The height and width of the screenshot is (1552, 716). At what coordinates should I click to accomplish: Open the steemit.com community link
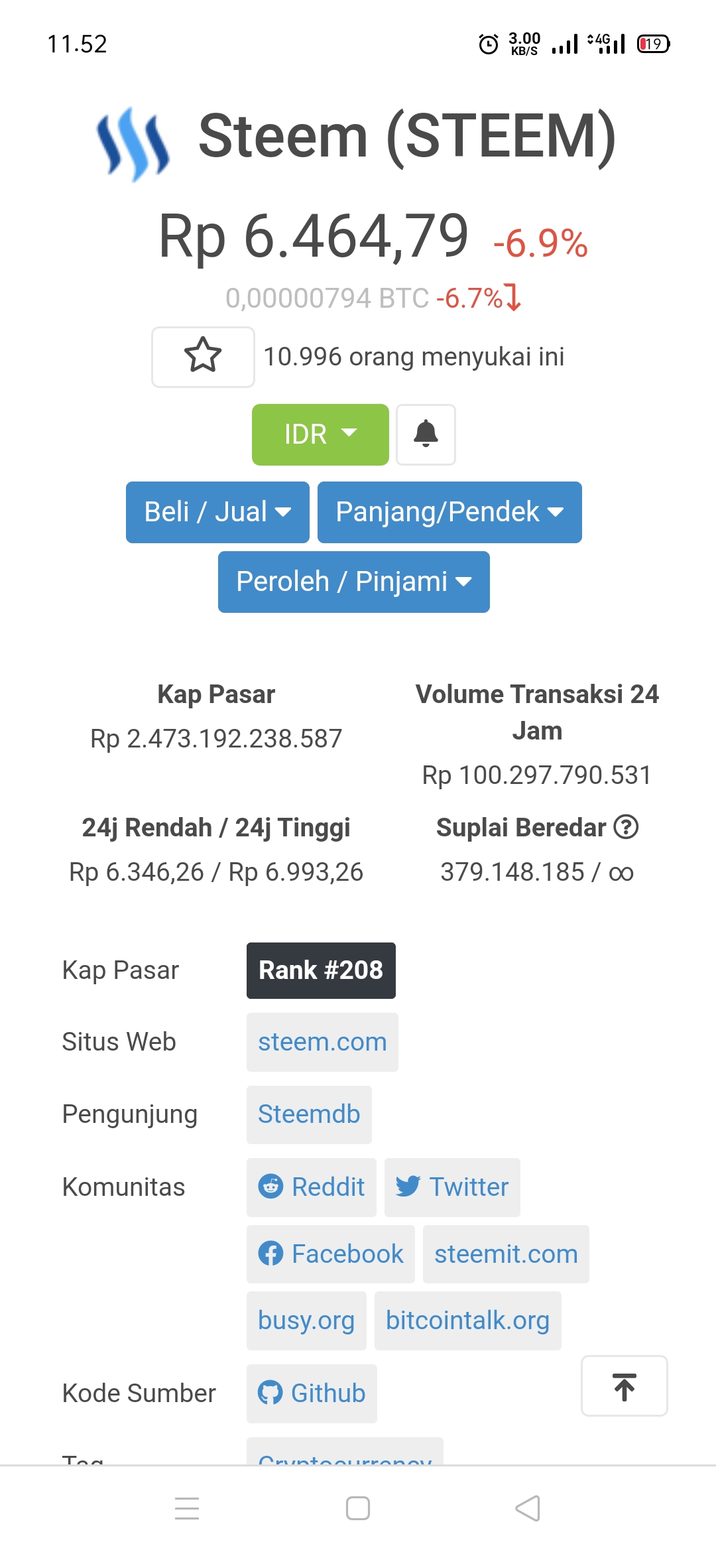pos(506,1254)
